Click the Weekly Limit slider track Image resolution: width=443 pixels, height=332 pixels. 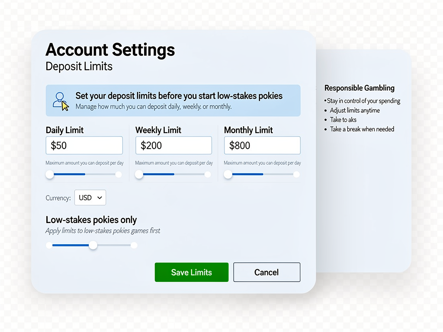coord(173,175)
